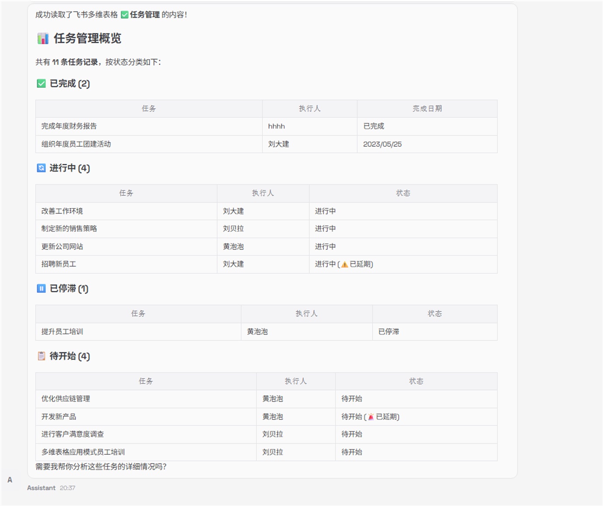Open the 任务管理 table link in first line
603x506 pixels.
coord(145,15)
